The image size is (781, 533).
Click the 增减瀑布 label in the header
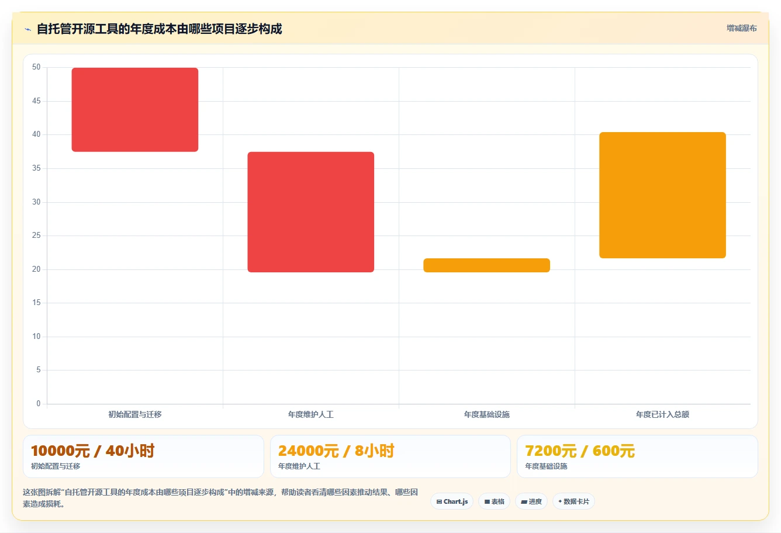pos(741,28)
